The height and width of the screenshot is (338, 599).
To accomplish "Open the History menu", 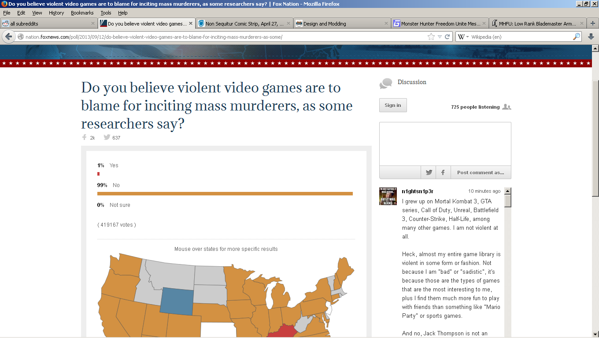I will 56,13.
